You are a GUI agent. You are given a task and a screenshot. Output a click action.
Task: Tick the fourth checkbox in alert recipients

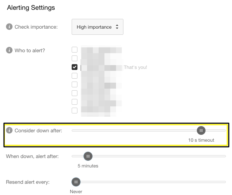click(75, 76)
